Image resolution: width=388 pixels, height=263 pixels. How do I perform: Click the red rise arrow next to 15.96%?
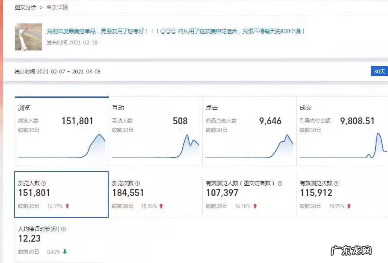point(162,205)
